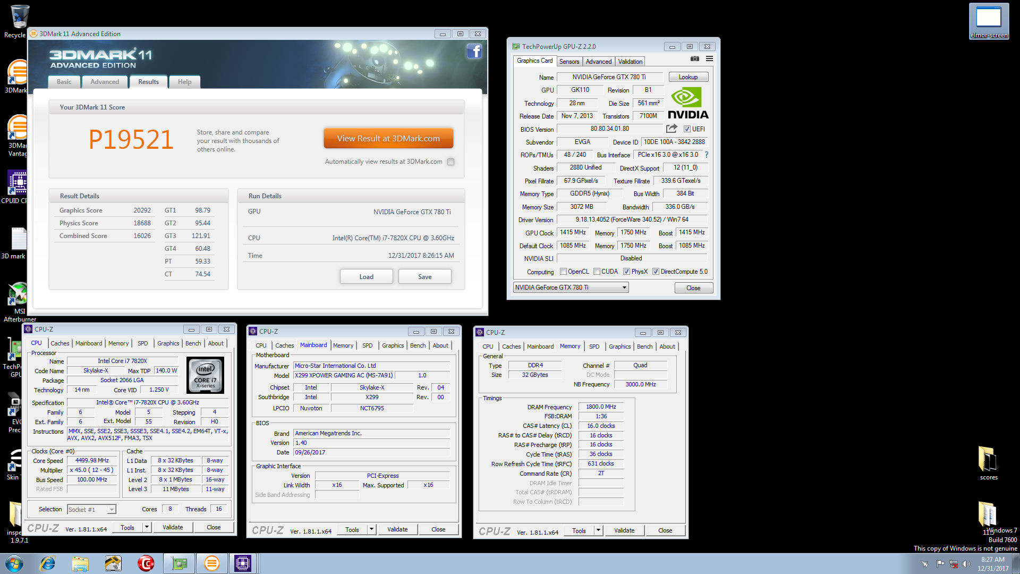Viewport: 1020px width, 574px height.
Task: Expand Tools dropdown arrow in Mainboard window
Action: [371, 529]
